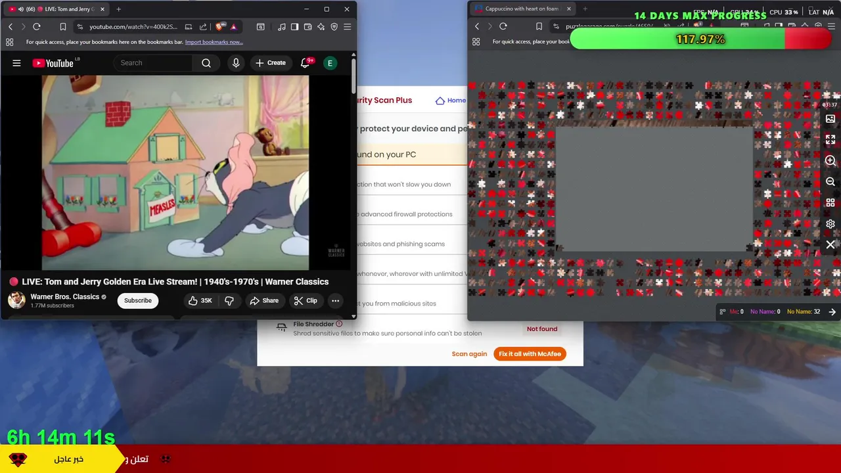Close the Cappuccino puzzle tab

tap(569, 9)
